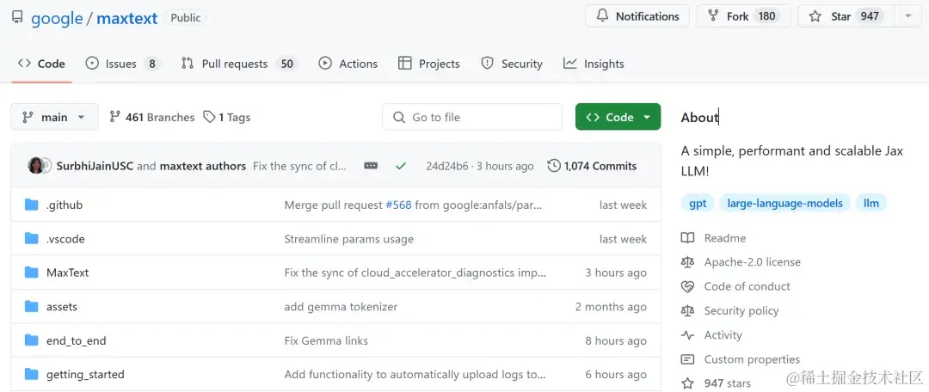Open the assets folder
This screenshot has height=392, width=929.
[62, 307]
